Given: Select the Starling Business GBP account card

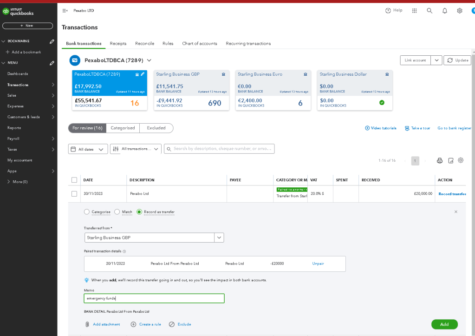Looking at the screenshot, I should [x=191, y=90].
